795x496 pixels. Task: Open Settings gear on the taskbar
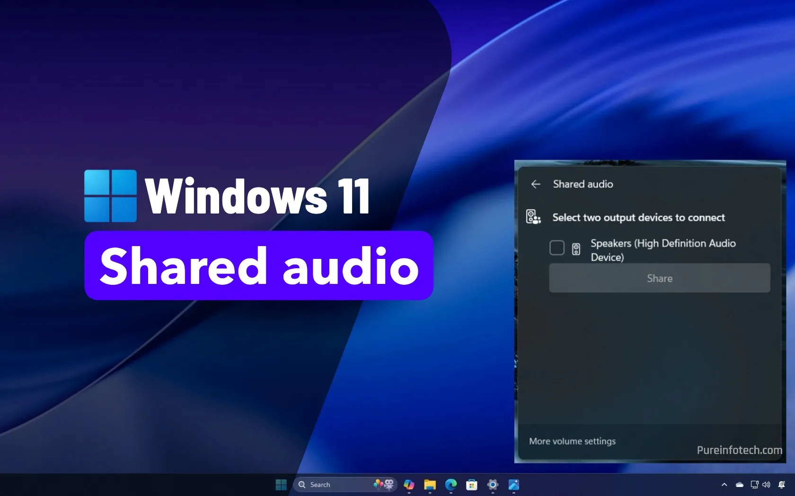pos(493,485)
